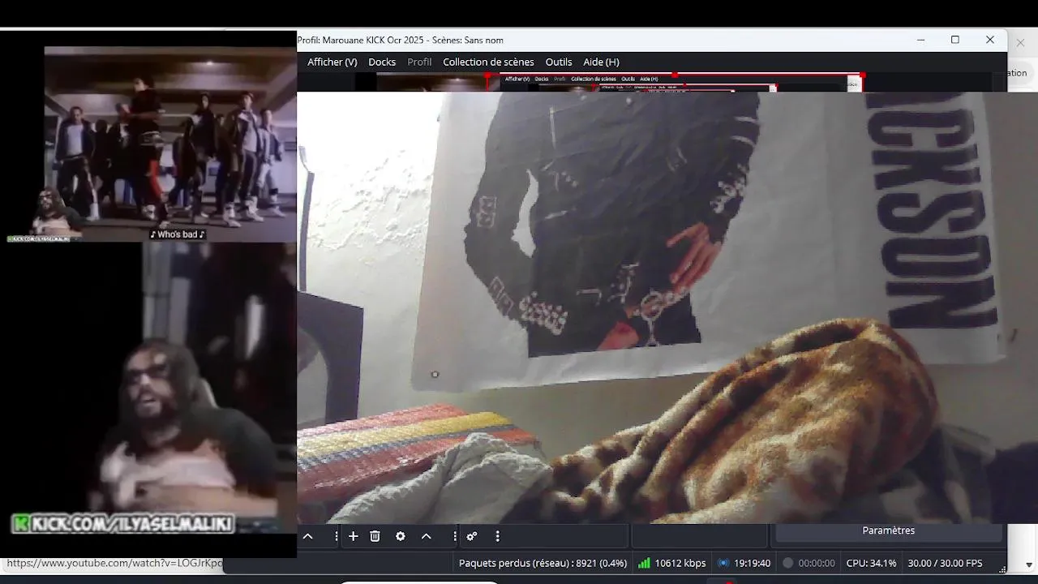Image resolution: width=1038 pixels, height=584 pixels.
Task: Click the trash icon to remove source
Action: click(x=375, y=536)
